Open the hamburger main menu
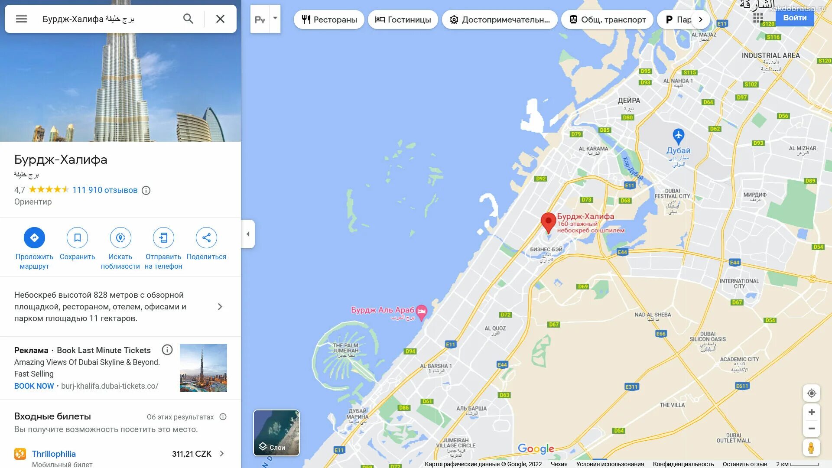 click(x=21, y=19)
